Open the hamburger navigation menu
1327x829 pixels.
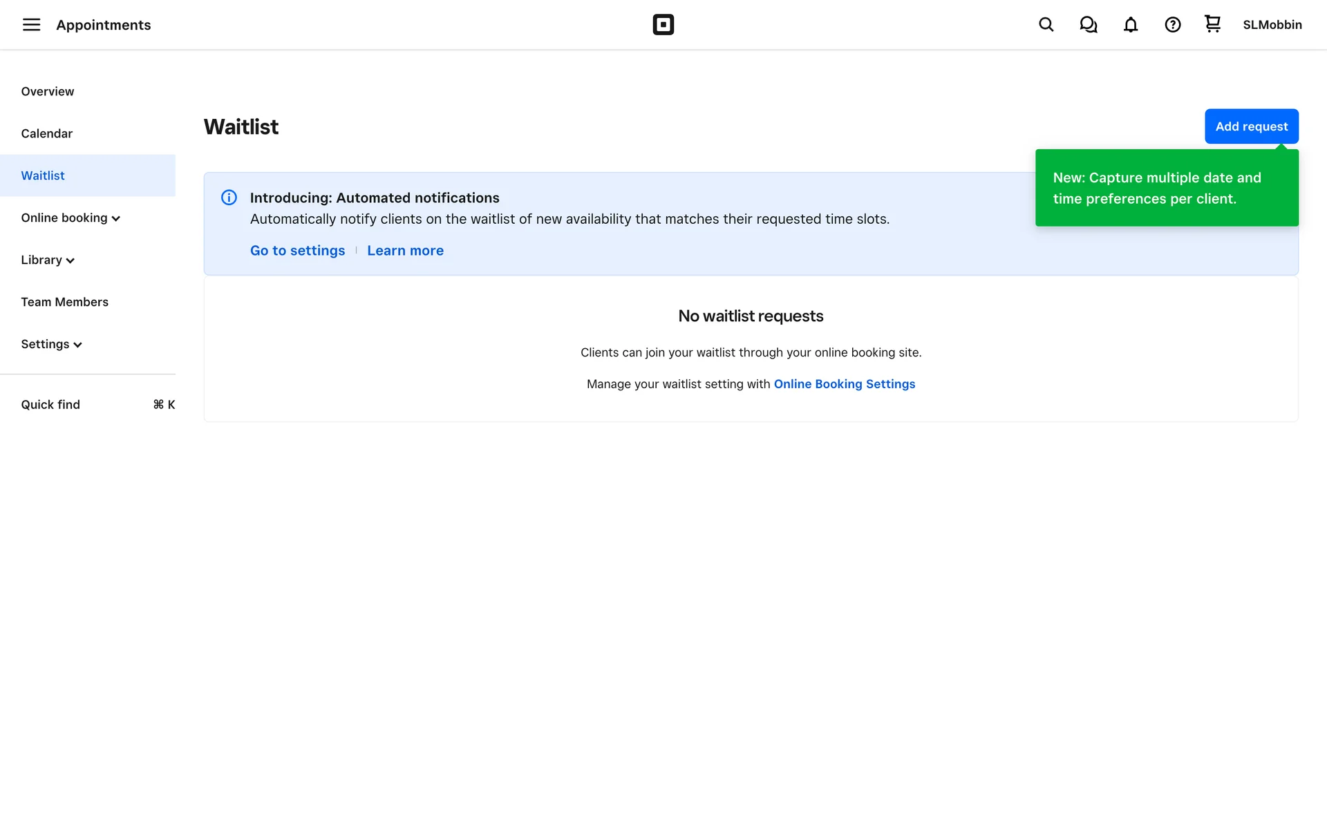[31, 25]
